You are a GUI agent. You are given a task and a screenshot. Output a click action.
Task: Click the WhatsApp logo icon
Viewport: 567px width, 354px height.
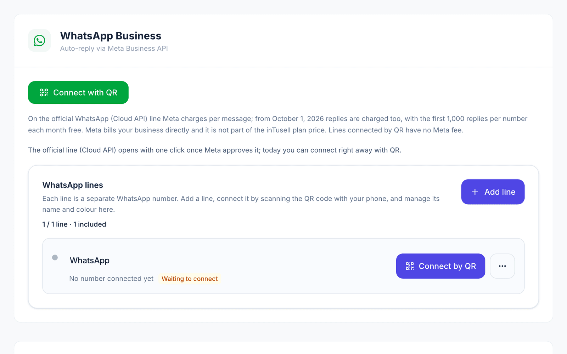coord(39,41)
